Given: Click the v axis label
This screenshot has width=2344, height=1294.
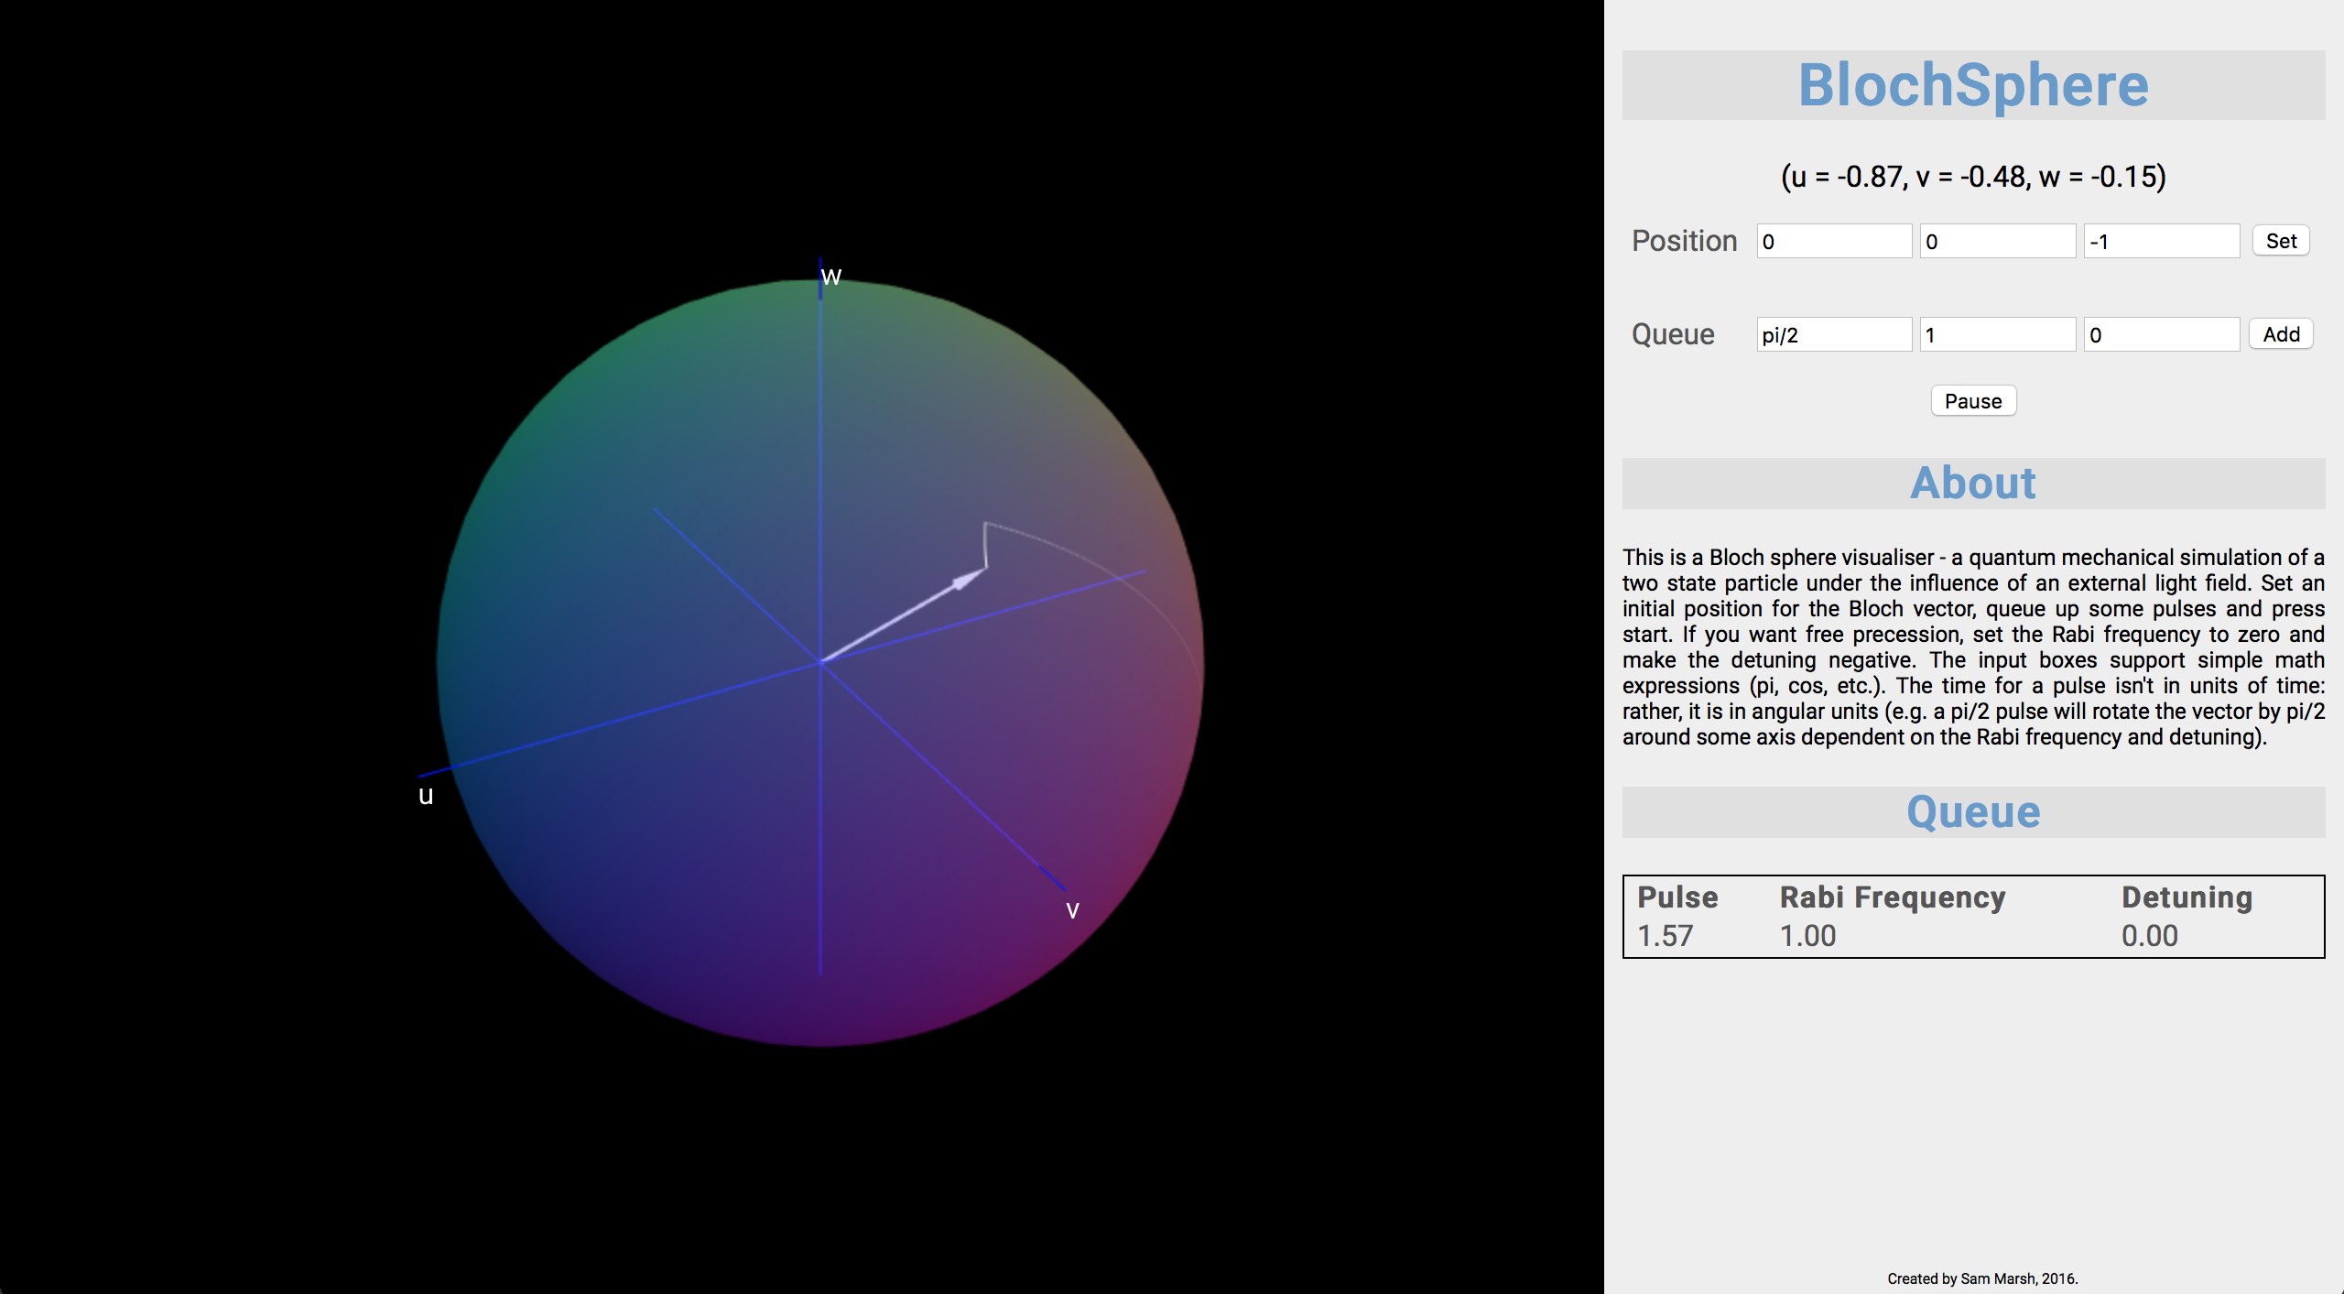Looking at the screenshot, I should tap(1072, 909).
